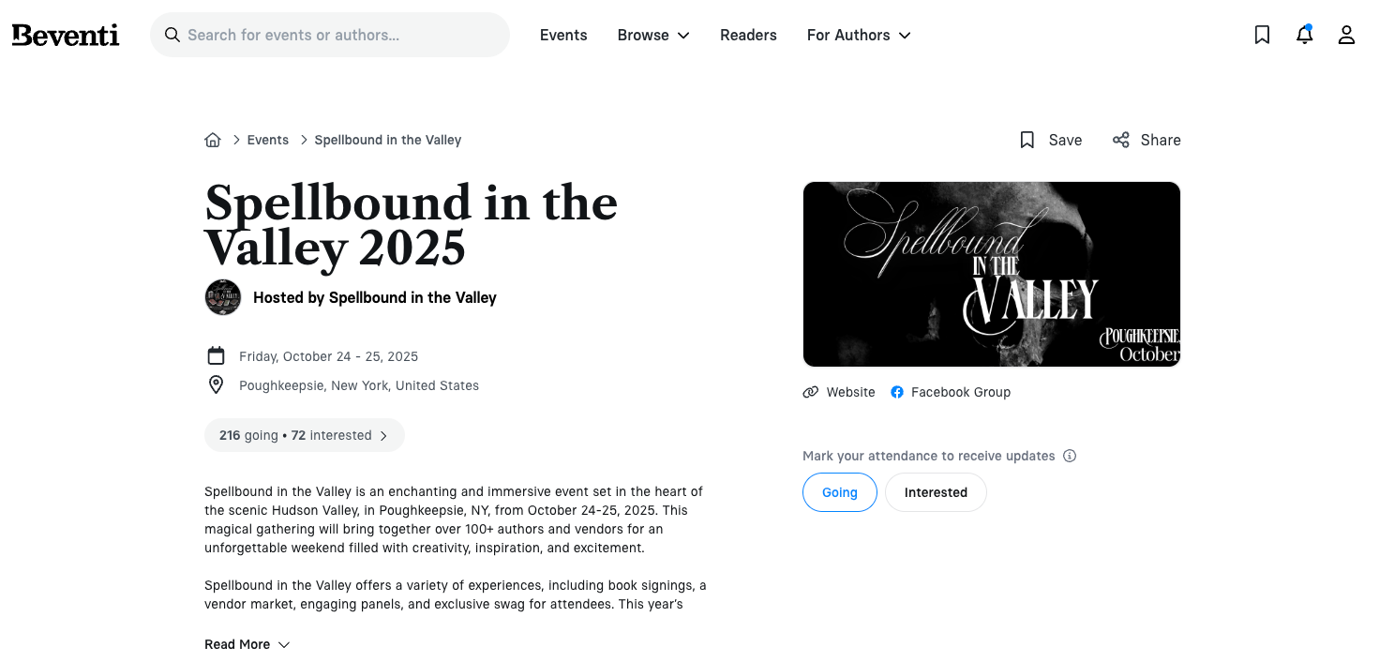The height and width of the screenshot is (662, 1379).
Task: Open the Browse dropdown menu
Action: [652, 35]
